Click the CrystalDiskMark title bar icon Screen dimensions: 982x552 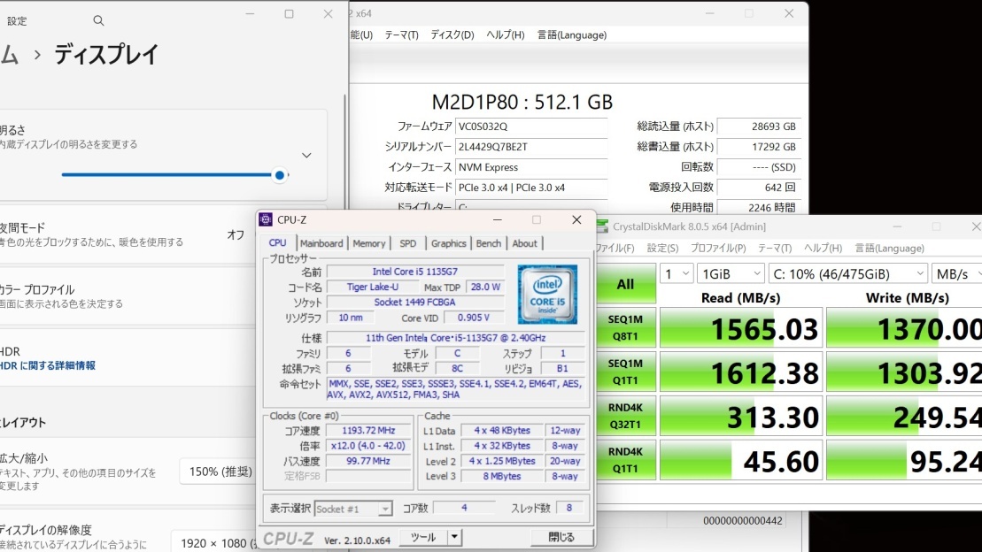[603, 227]
